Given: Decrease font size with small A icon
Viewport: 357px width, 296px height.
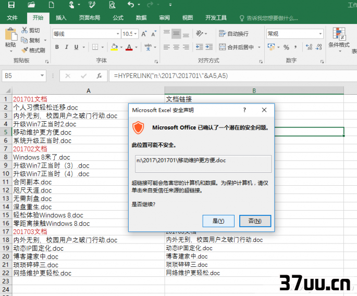Looking at the screenshot, I should coord(154,34).
